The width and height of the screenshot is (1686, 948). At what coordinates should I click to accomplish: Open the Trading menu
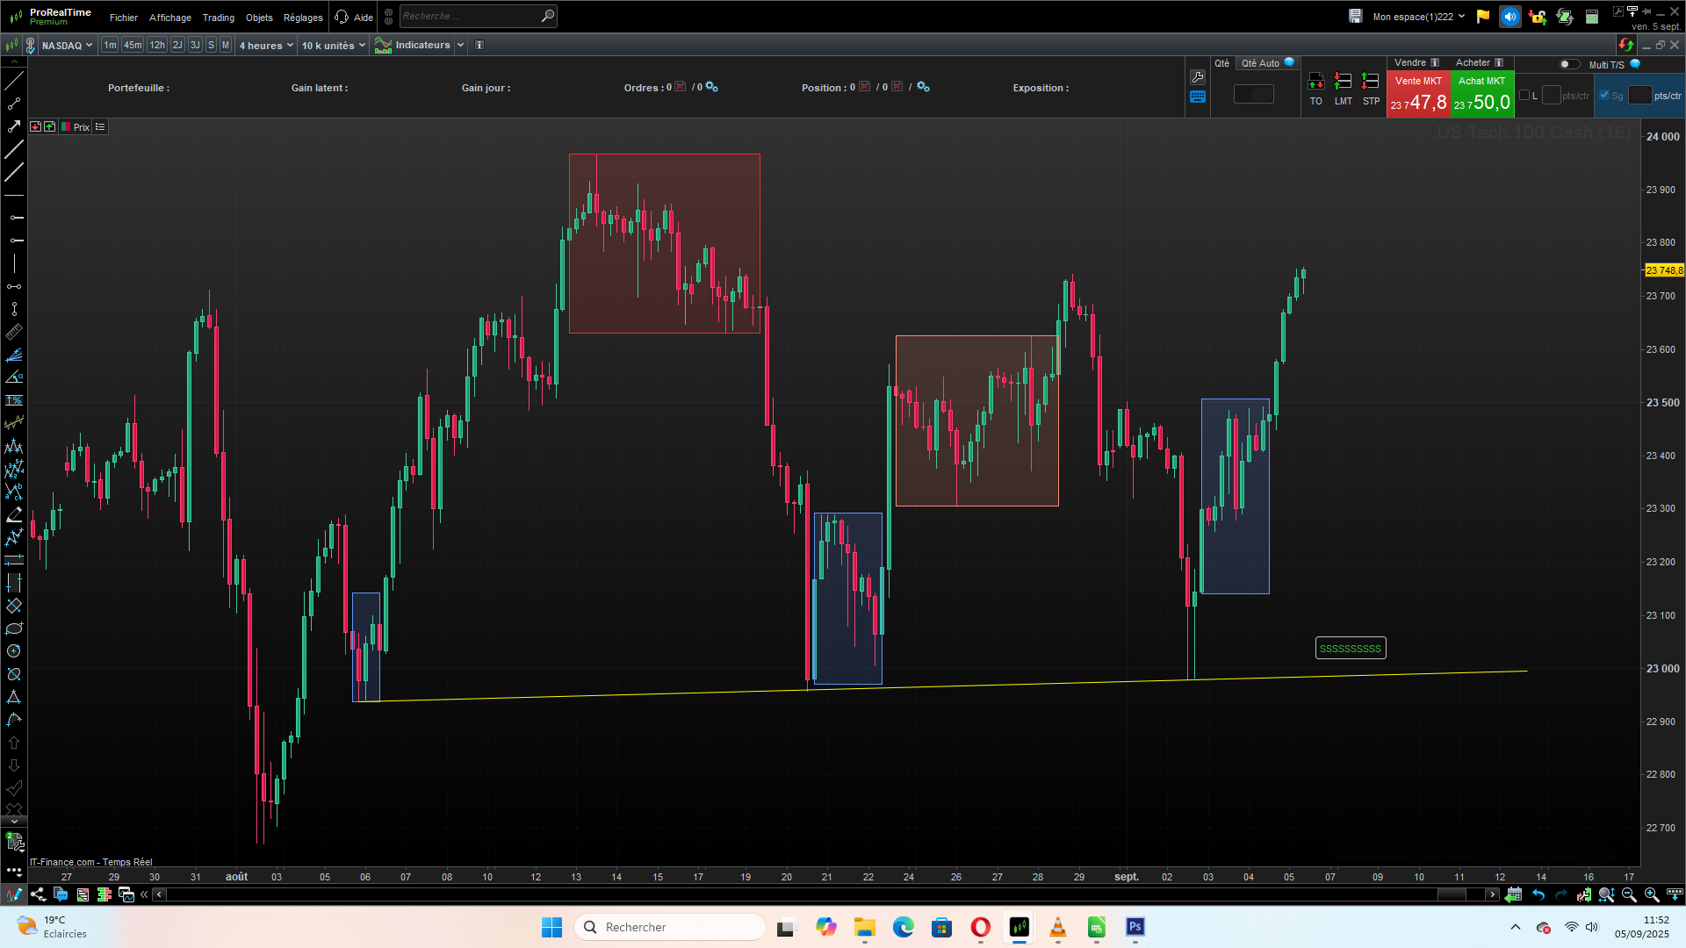pos(218,18)
